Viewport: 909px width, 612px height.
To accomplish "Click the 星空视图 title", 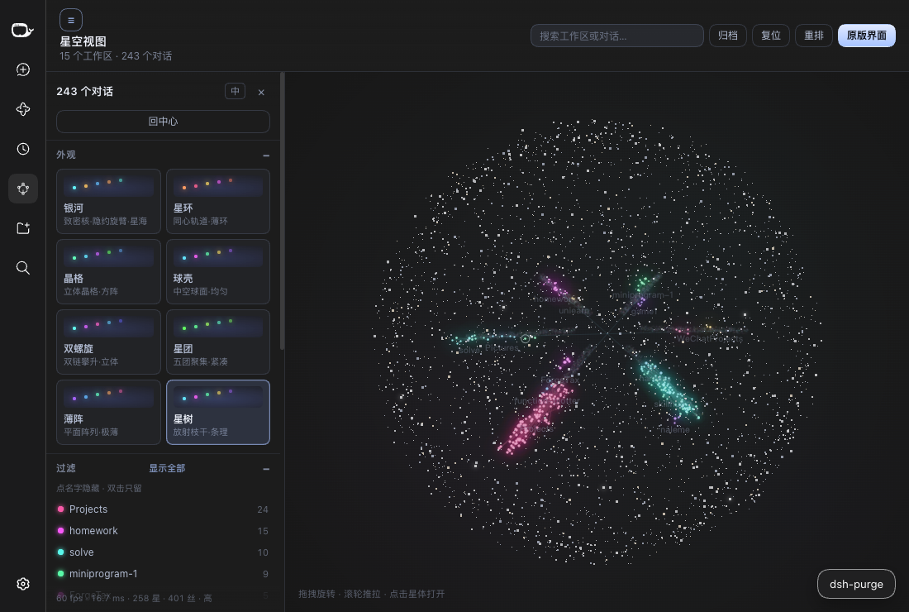I will pyautogui.click(x=83, y=41).
